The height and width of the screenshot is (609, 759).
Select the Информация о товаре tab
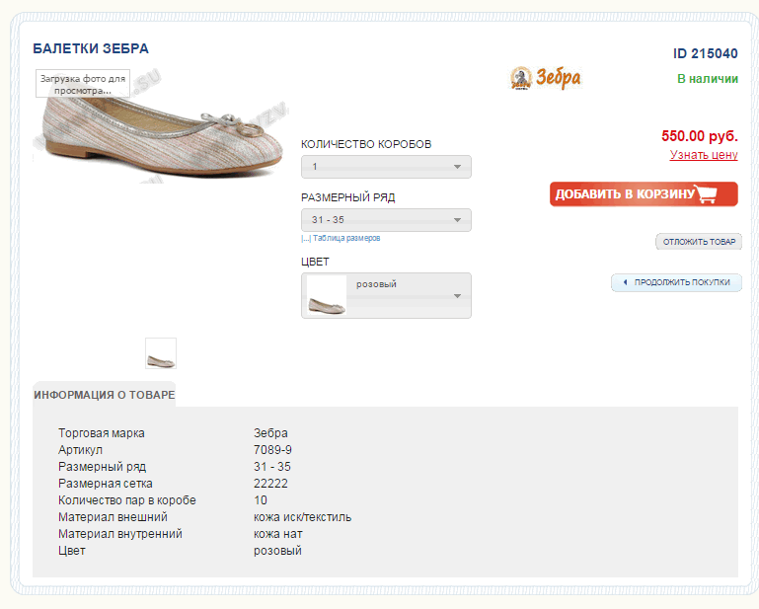(x=104, y=395)
